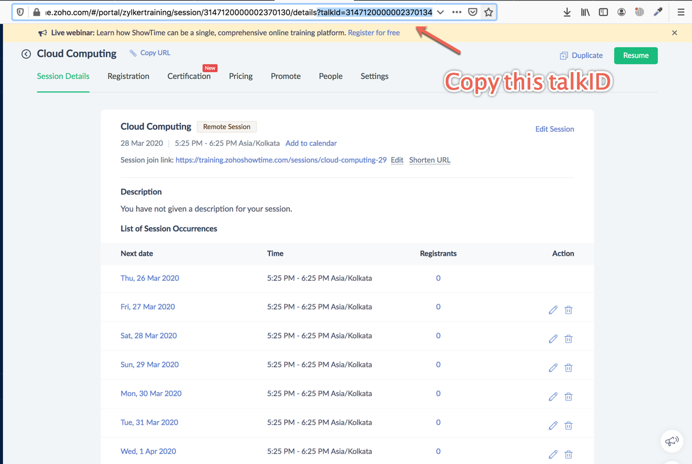The width and height of the screenshot is (692, 464).
Task: Click Add to calendar link
Action: tap(311, 144)
